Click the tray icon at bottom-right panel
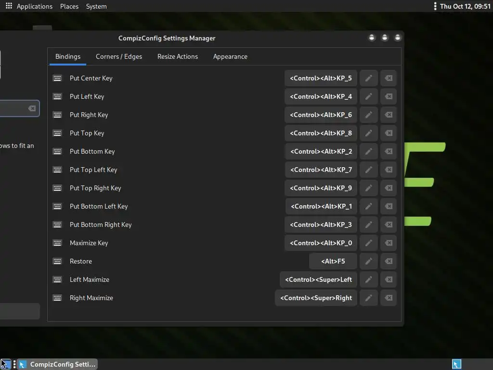The height and width of the screenshot is (370, 493). [456, 364]
